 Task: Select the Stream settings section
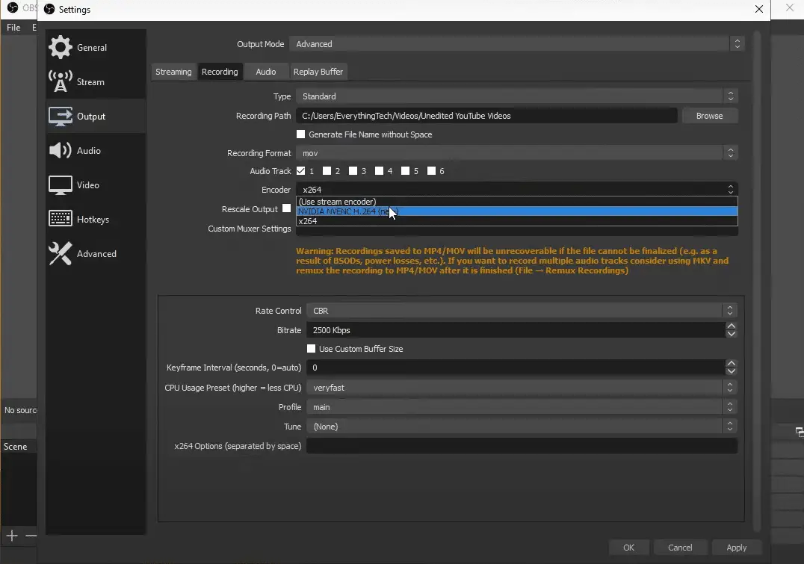(x=86, y=81)
